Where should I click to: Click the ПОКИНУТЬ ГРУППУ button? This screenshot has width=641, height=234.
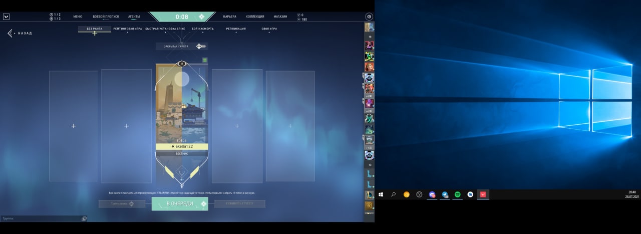click(240, 204)
